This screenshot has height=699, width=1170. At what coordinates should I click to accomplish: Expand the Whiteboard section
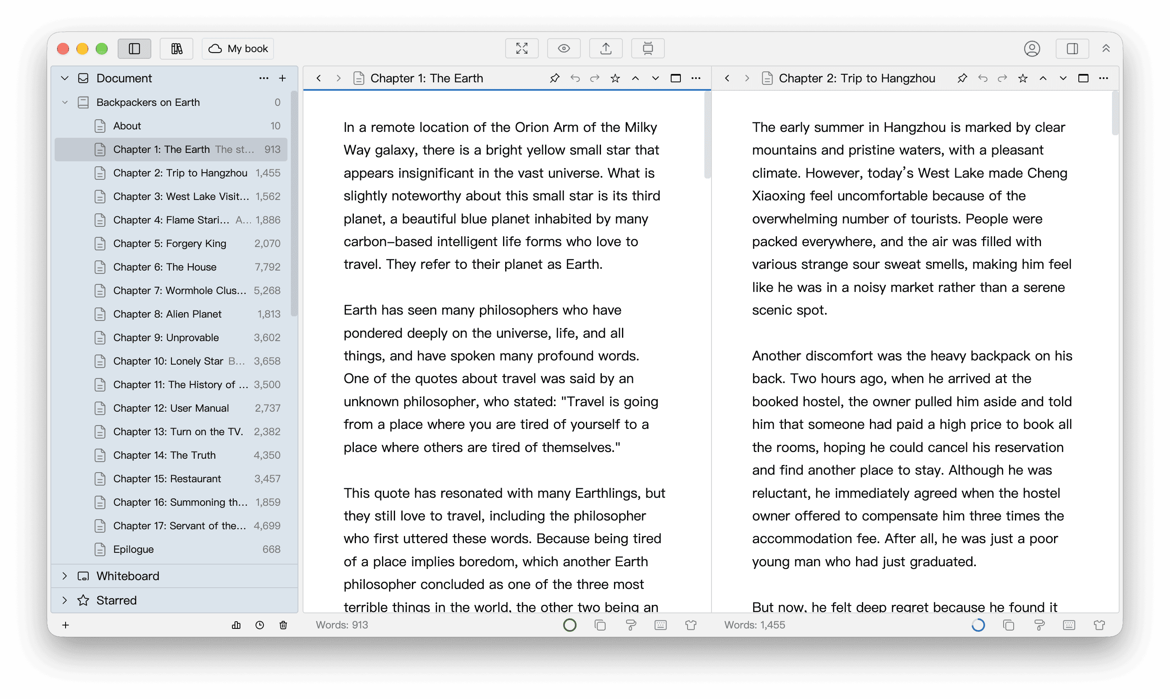(65, 576)
